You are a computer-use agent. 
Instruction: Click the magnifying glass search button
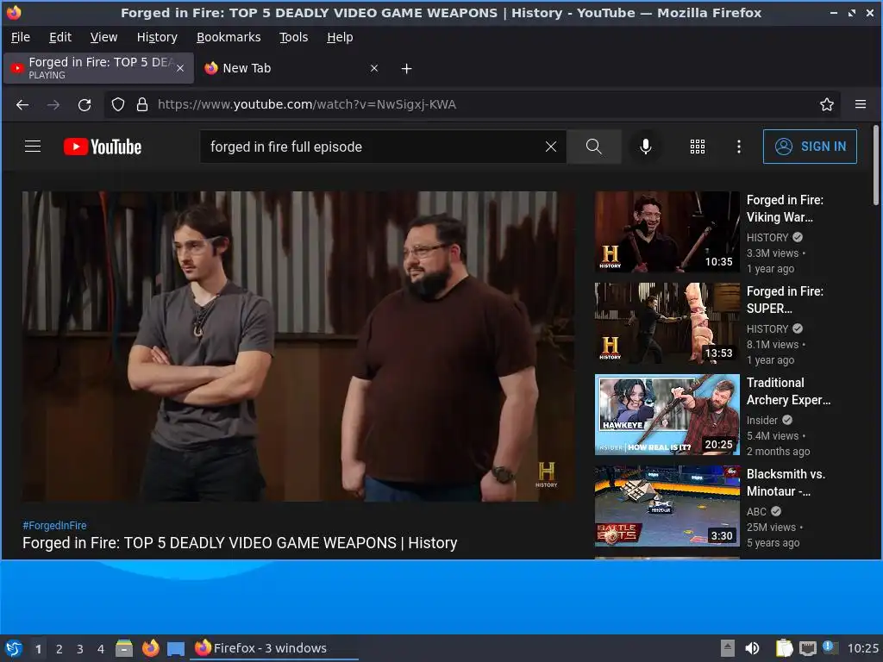tap(593, 147)
